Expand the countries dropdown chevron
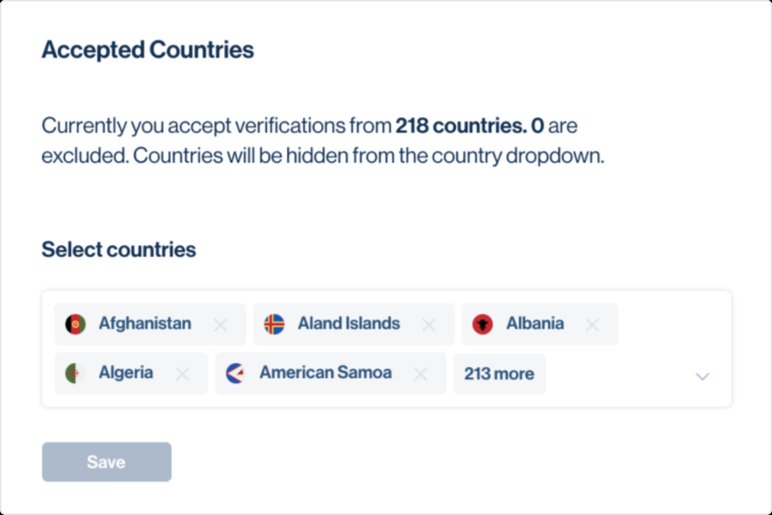 [x=702, y=377]
